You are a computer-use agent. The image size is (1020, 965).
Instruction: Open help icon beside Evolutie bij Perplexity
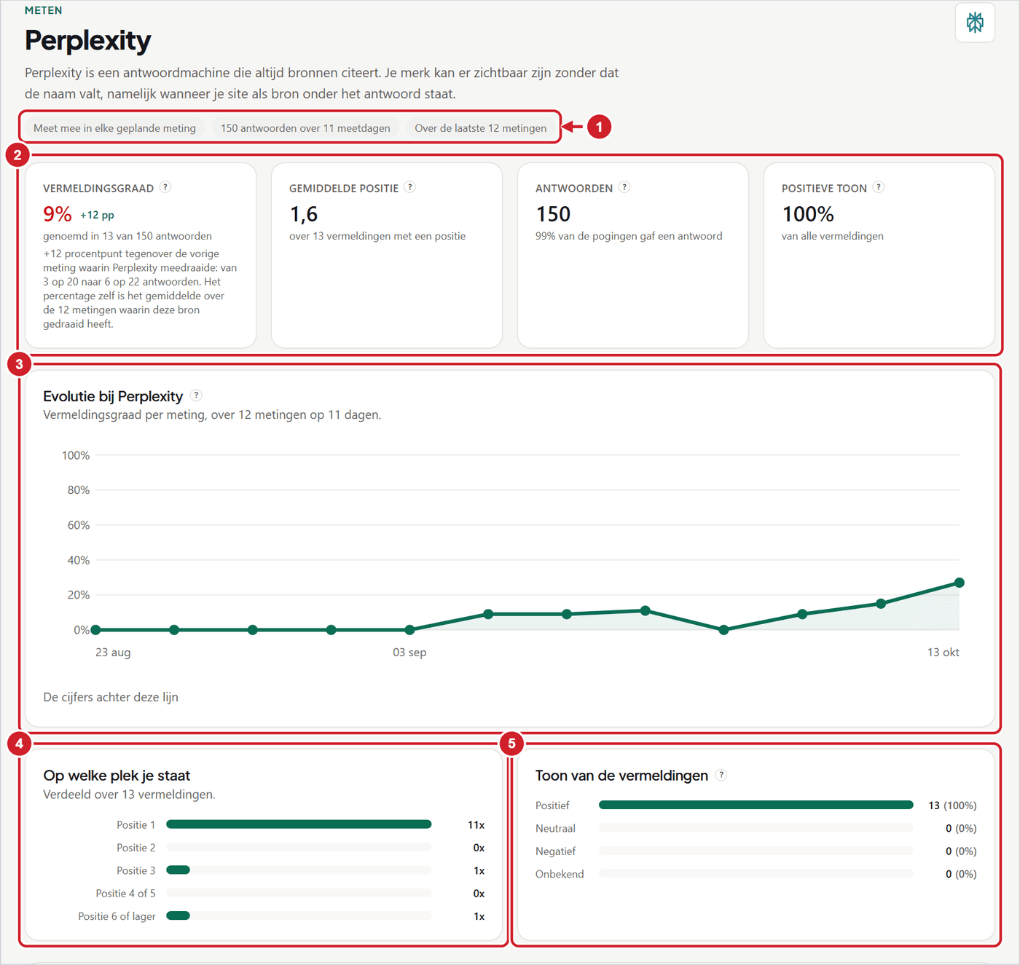point(196,395)
